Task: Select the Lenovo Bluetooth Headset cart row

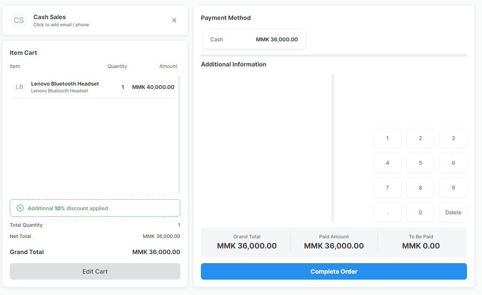Action: [x=94, y=87]
